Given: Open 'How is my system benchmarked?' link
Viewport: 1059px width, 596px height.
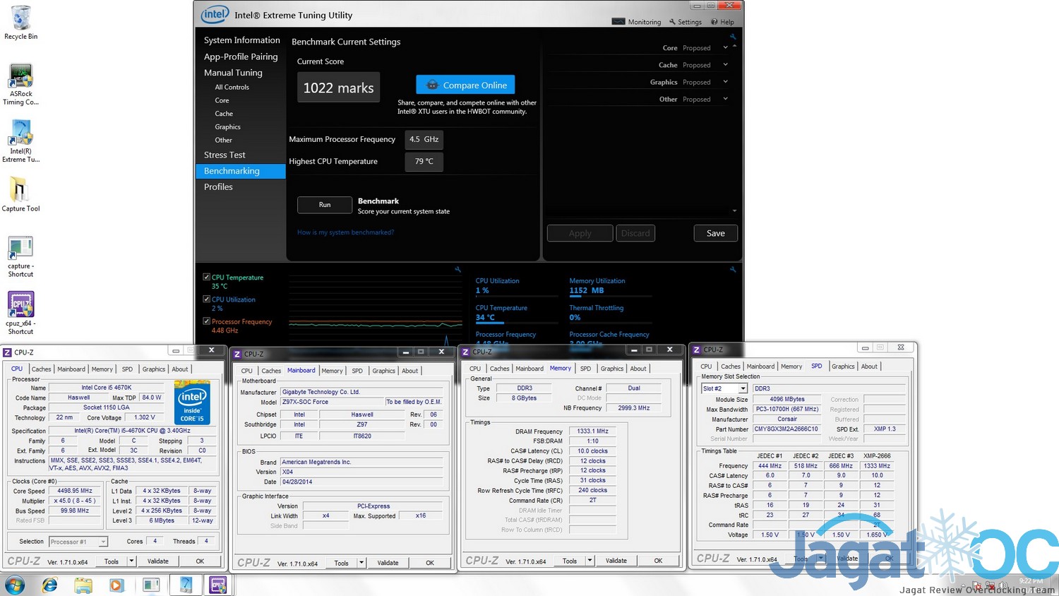Looking at the screenshot, I should 345,232.
